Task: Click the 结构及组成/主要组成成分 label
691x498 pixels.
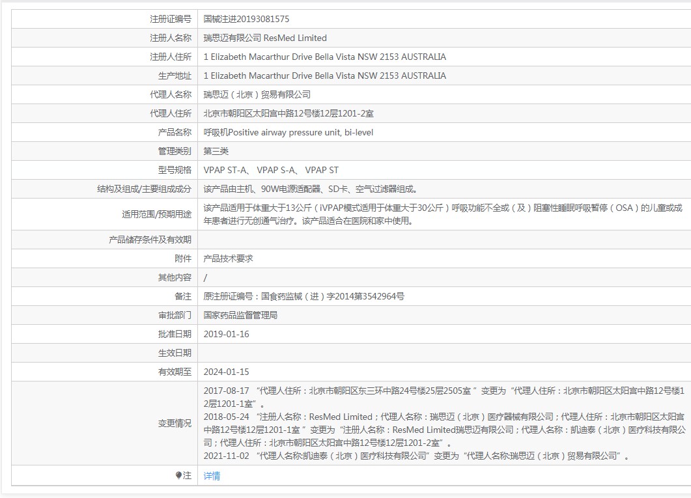Action: [x=145, y=189]
